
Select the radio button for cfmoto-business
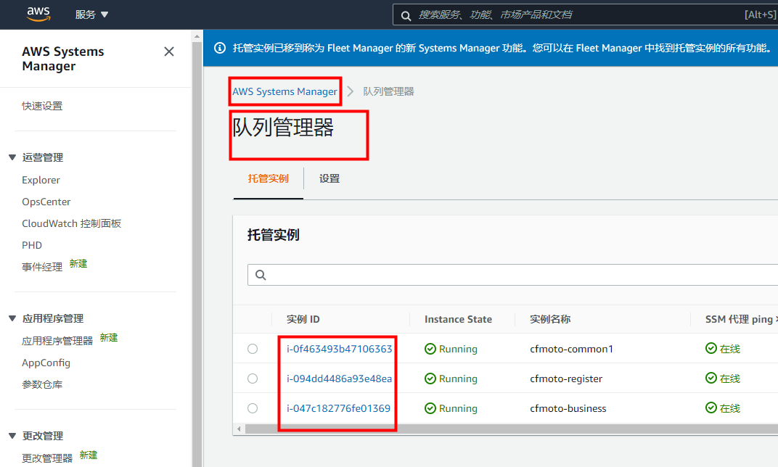252,408
